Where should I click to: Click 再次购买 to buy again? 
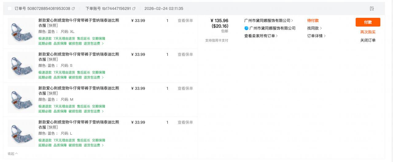pos(368,32)
